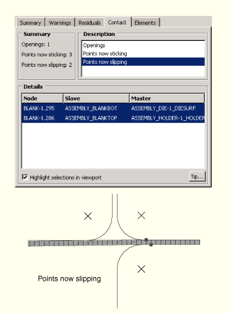
Task: Select the BLANK-1.286 node row
Action: pyautogui.click(x=113, y=118)
